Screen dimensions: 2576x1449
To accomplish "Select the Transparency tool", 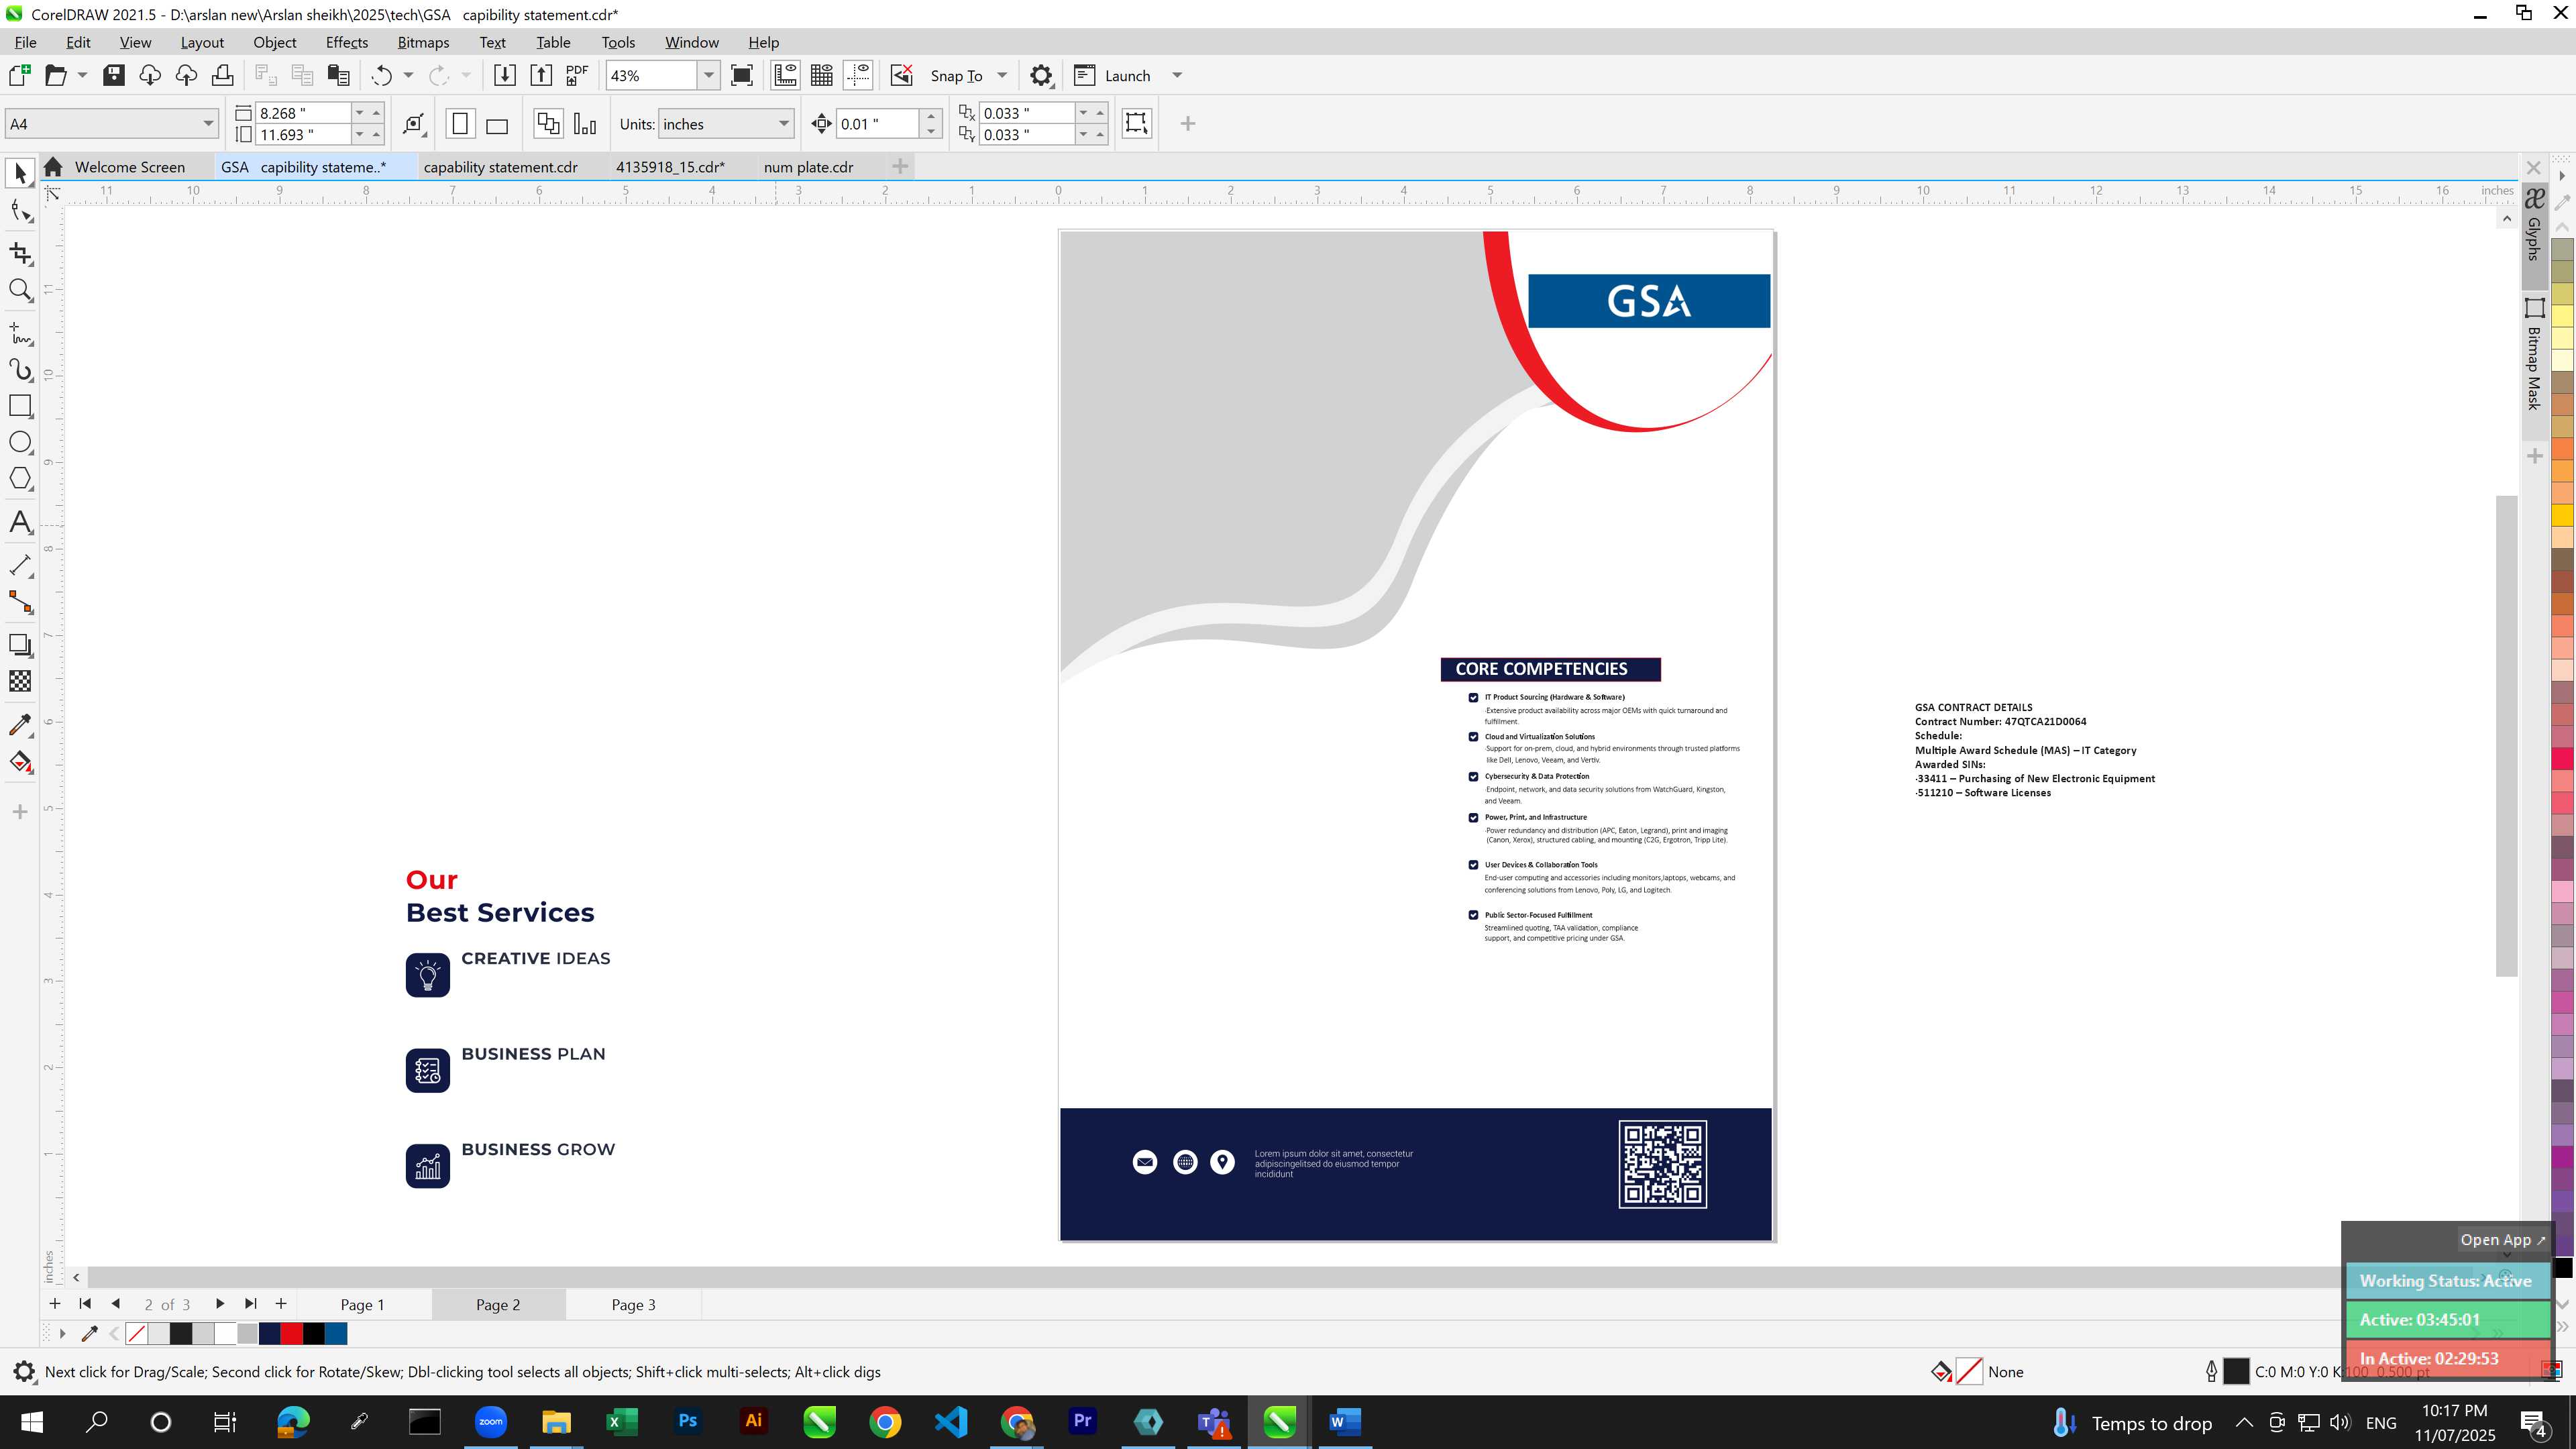I will click(20, 681).
